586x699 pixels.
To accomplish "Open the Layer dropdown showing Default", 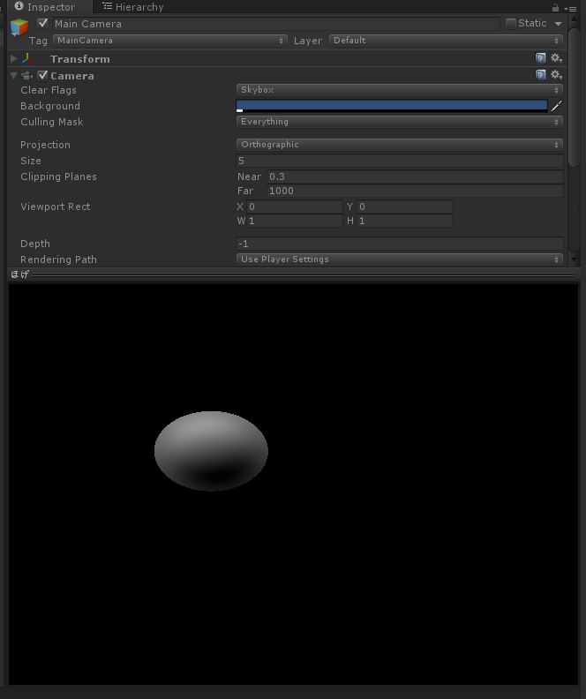I will (x=446, y=41).
